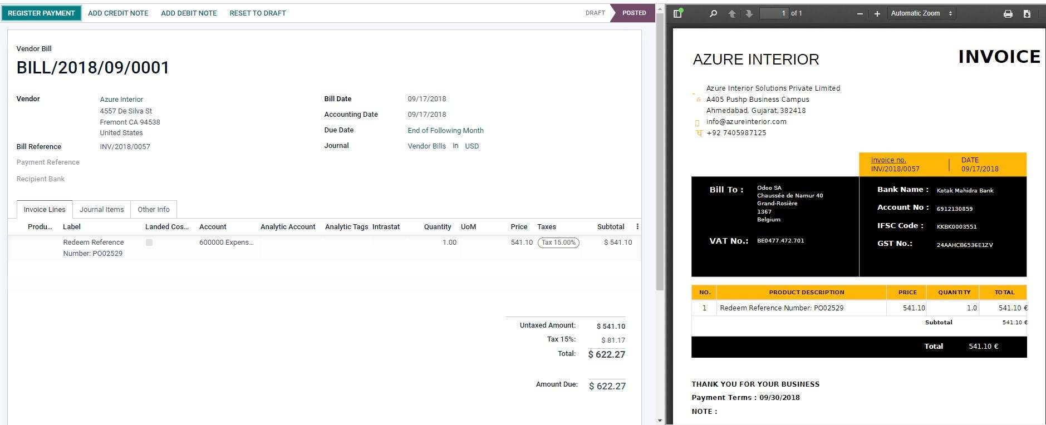The width and height of the screenshot is (1046, 425).
Task: Zoom in the PDF document
Action: (x=877, y=13)
